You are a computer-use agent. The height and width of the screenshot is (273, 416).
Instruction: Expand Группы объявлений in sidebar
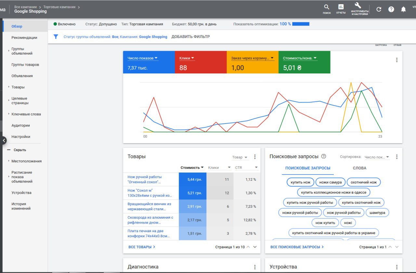pyautogui.click(x=9, y=50)
